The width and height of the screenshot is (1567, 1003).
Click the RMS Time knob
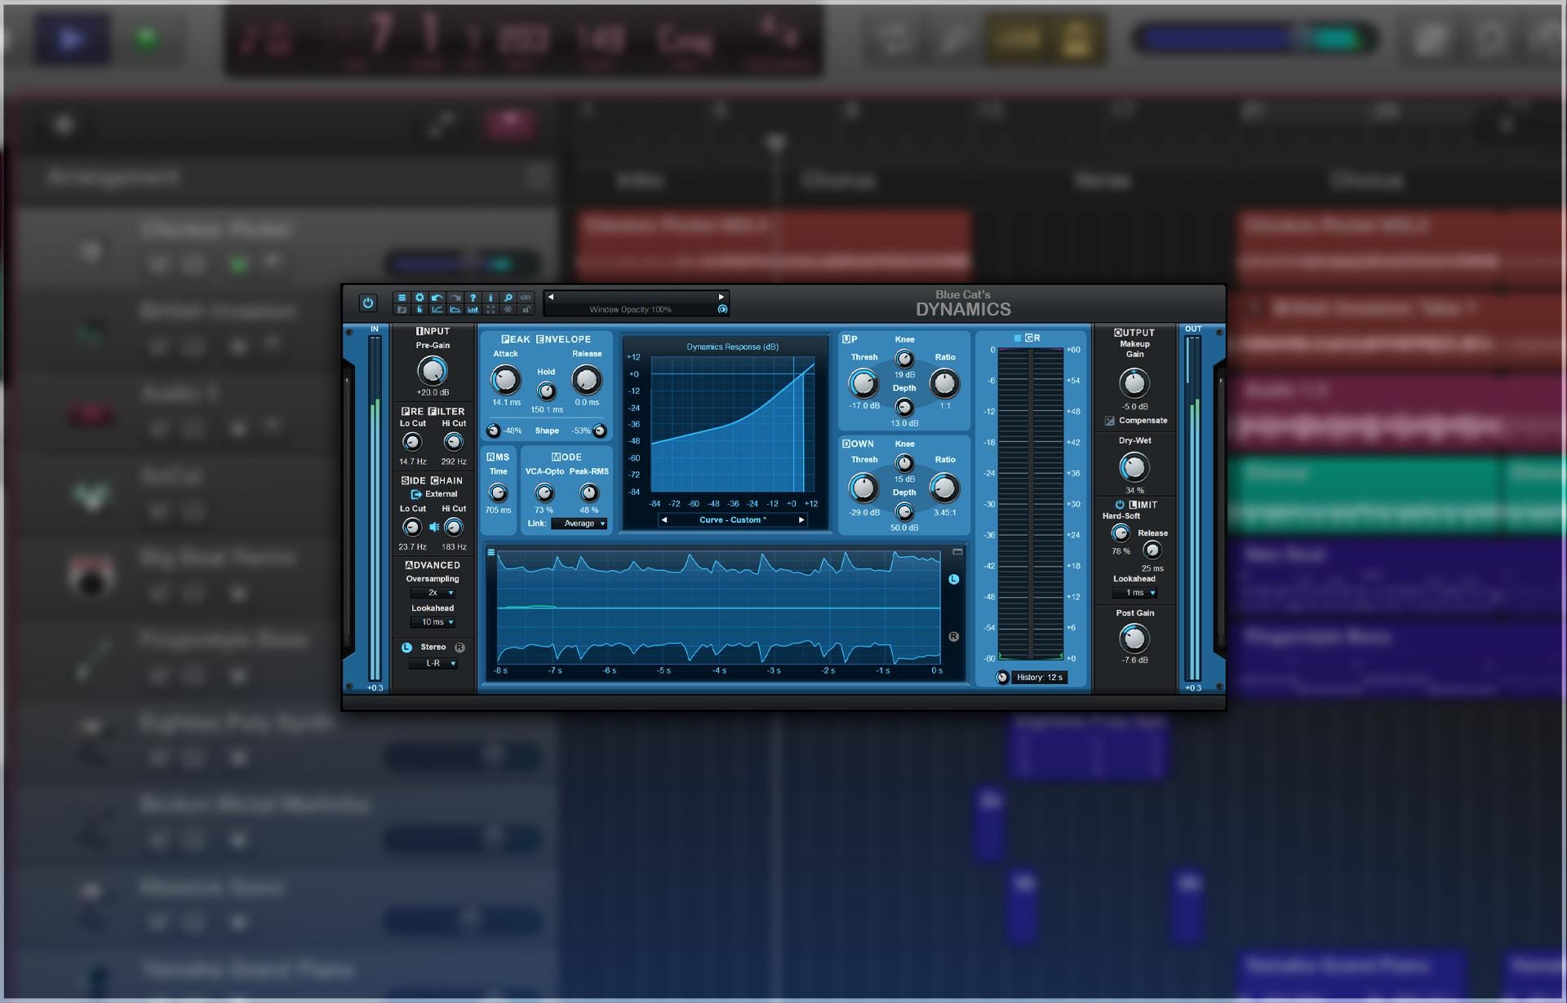point(498,493)
